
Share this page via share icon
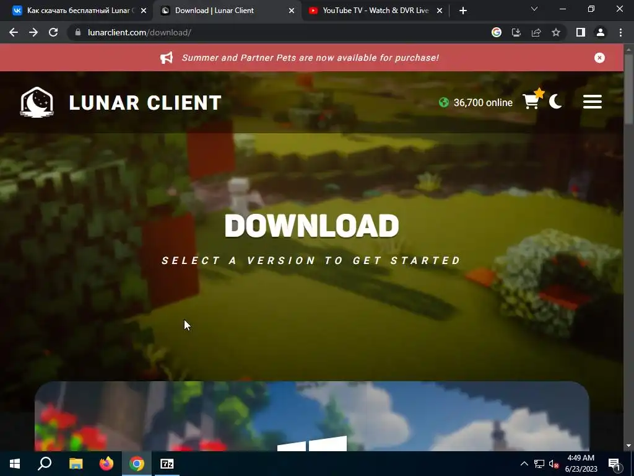[536, 32]
